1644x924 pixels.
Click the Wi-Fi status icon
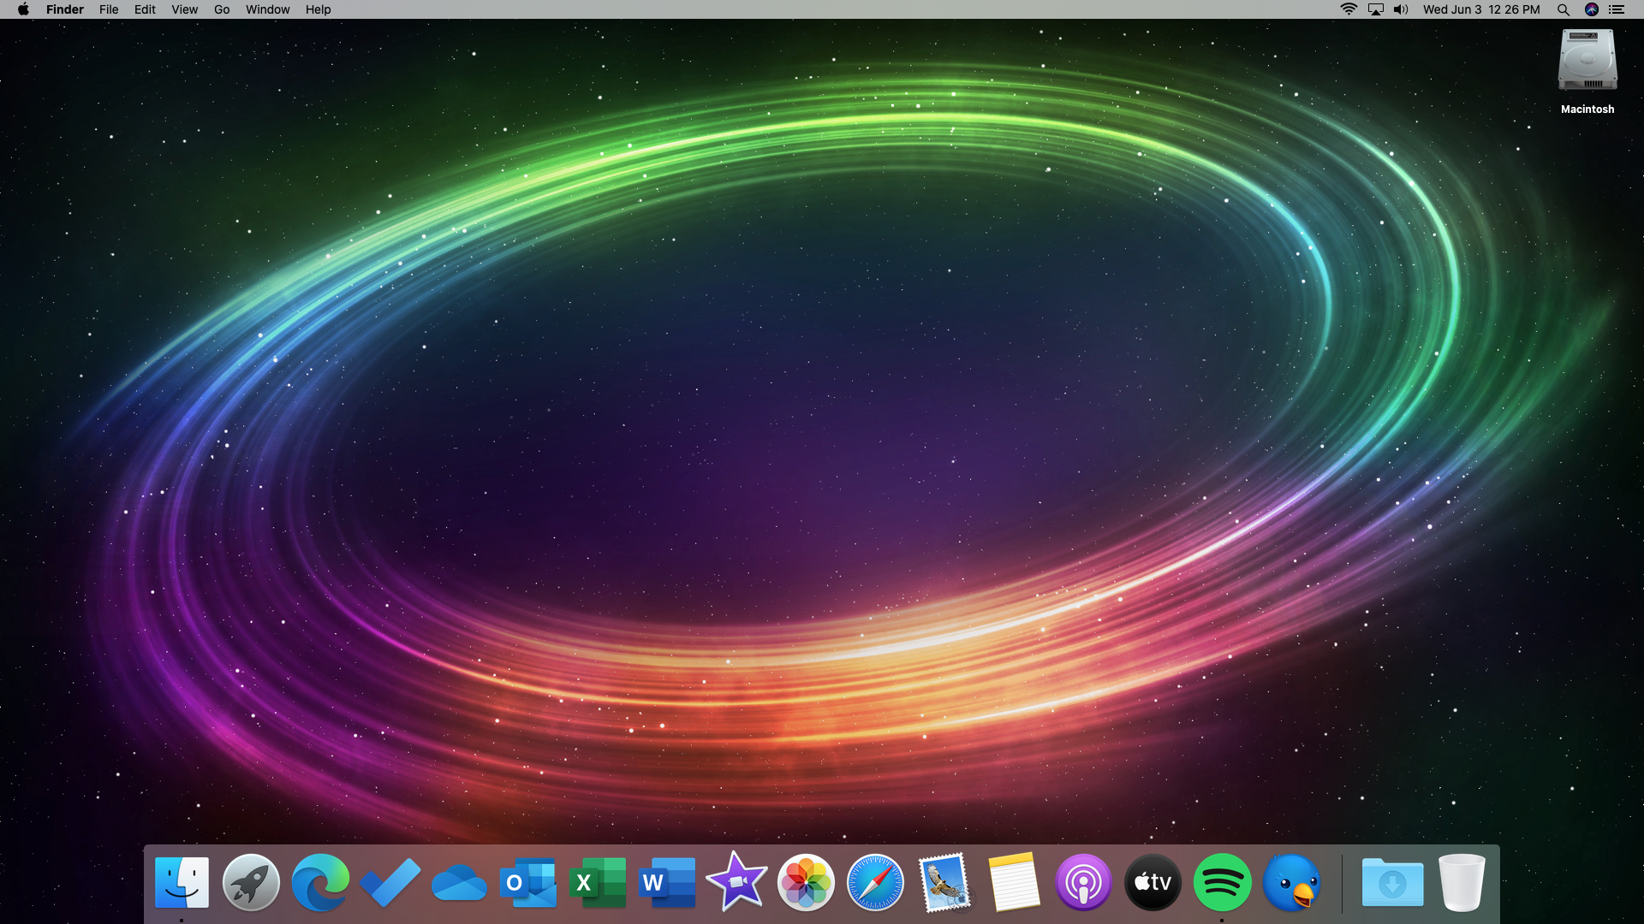click(x=1349, y=9)
